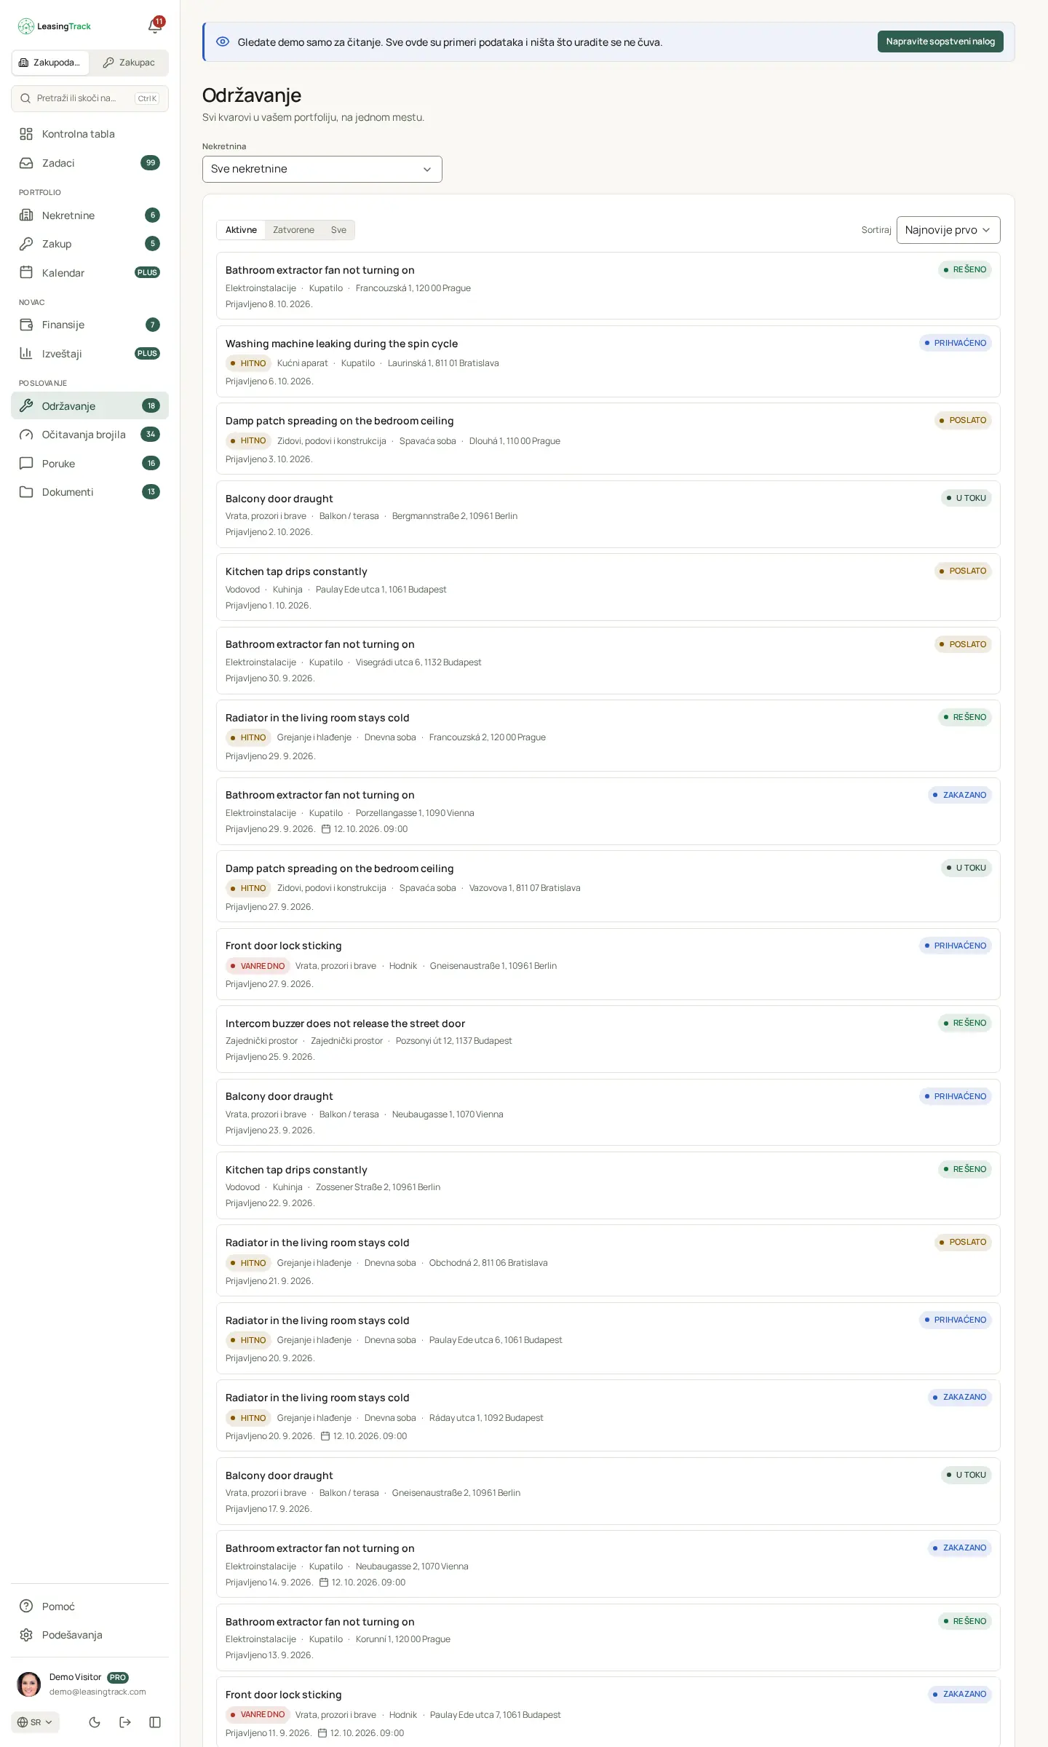1048x1747 pixels.
Task: Go to Zadaci inbox icon
Action: click(x=26, y=163)
